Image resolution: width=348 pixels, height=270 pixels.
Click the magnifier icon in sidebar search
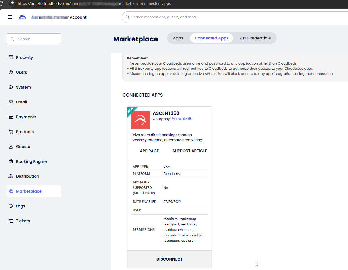click(12, 39)
